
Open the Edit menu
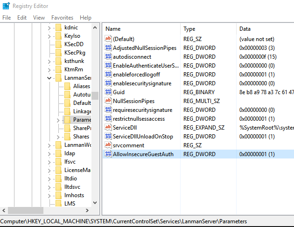pyautogui.click(x=22, y=18)
